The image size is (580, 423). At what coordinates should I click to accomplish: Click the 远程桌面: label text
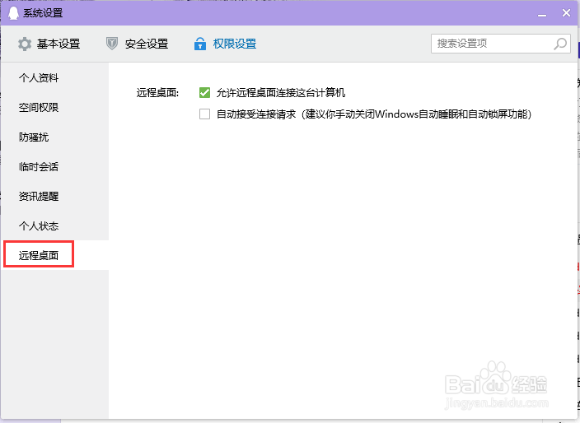point(157,92)
